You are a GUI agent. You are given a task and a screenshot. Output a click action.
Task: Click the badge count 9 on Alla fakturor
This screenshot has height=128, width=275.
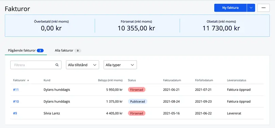[78, 51]
